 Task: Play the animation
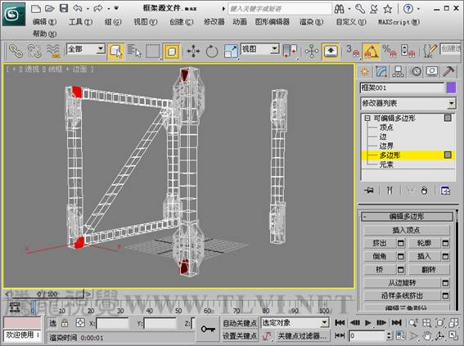[x=367, y=322]
